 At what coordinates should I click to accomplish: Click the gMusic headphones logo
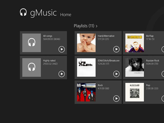tap(23, 12)
